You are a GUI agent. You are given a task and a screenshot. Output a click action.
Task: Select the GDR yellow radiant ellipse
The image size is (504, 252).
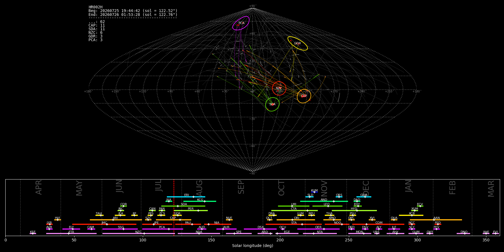298,43
